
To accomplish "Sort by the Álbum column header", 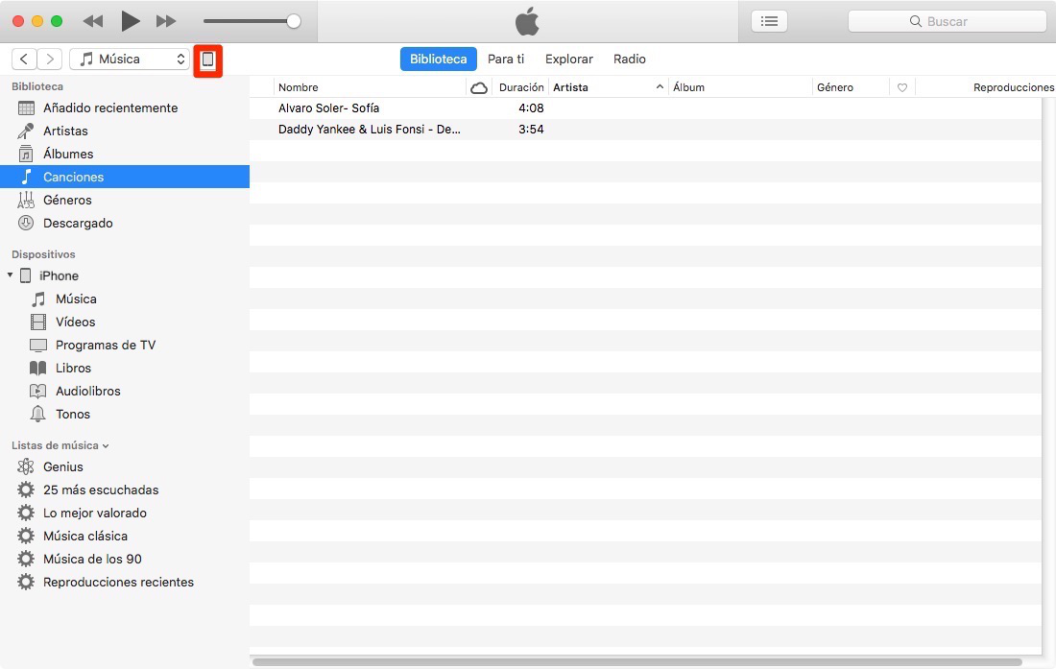I will coord(740,86).
